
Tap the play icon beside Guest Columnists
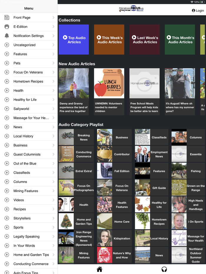coord(7,154)
